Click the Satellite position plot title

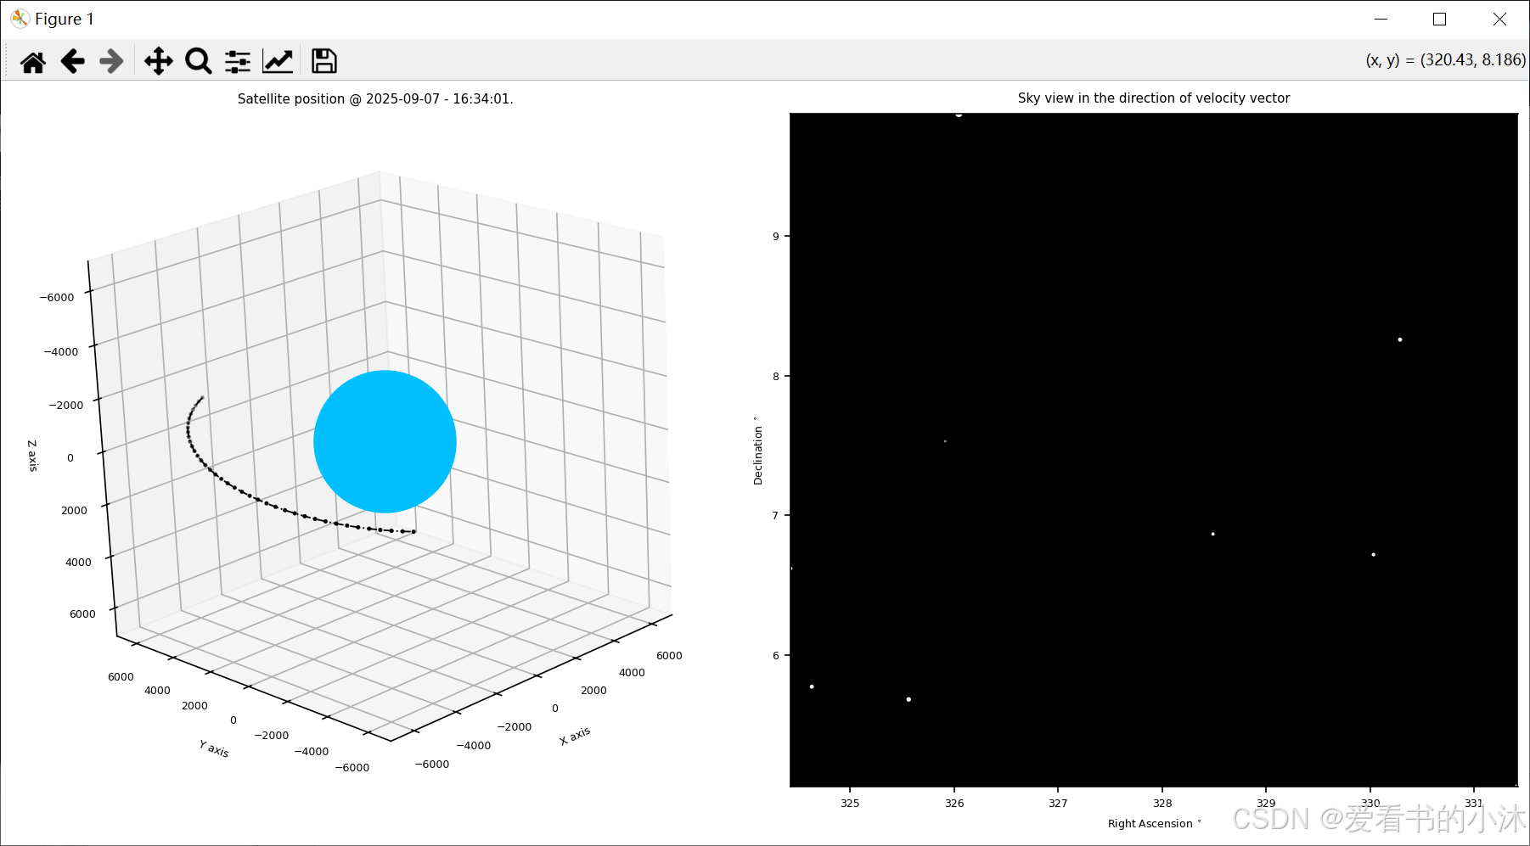(376, 98)
